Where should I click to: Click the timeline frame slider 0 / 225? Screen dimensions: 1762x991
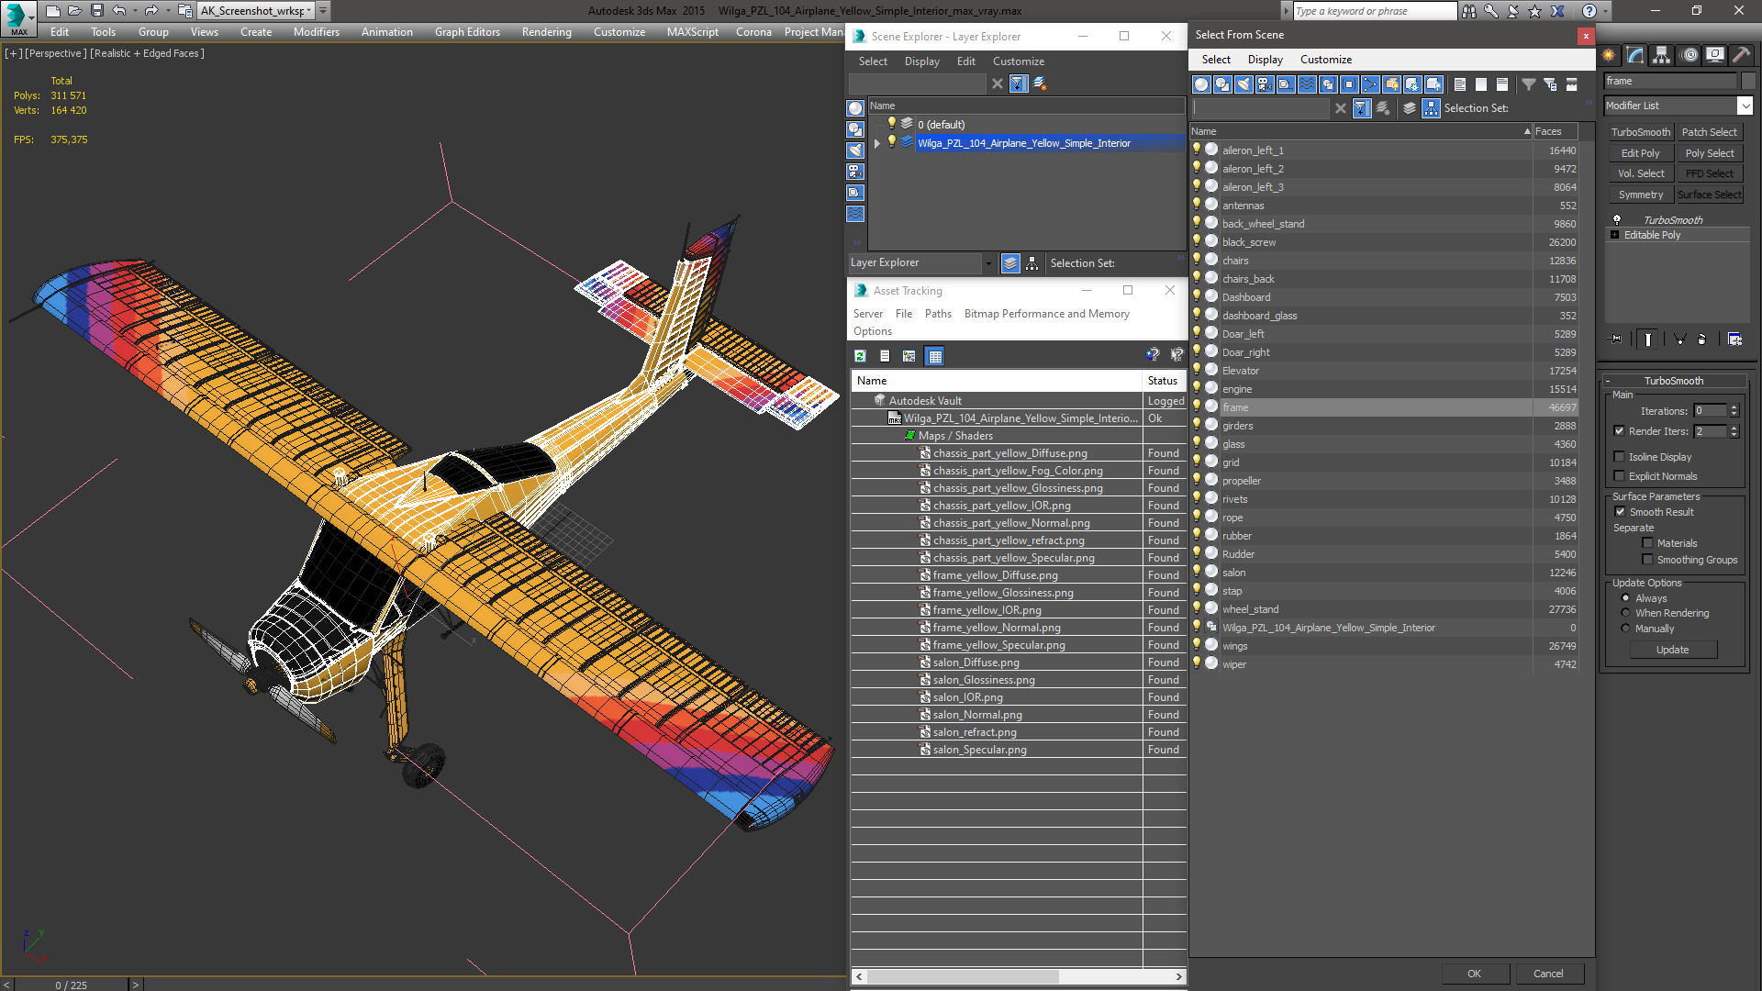point(71,985)
